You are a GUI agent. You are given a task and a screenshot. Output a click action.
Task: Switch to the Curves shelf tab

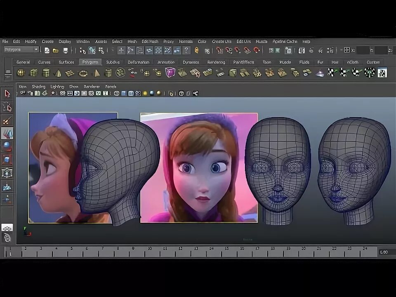[44, 62]
